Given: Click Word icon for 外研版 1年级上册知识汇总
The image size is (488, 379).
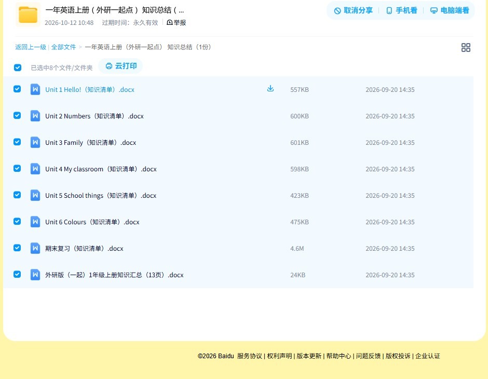Looking at the screenshot, I should pos(35,275).
